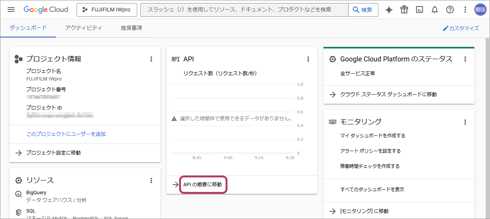
Task: Open the notifications bell
Action: 435,10
